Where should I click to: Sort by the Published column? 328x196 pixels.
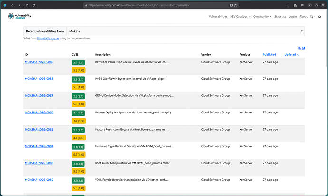tap(269, 55)
